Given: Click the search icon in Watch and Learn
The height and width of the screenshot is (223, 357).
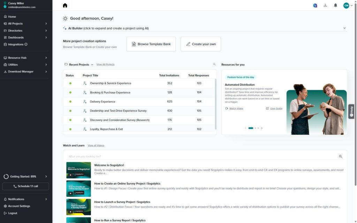Looking at the screenshot, I should pyautogui.click(x=341, y=156).
